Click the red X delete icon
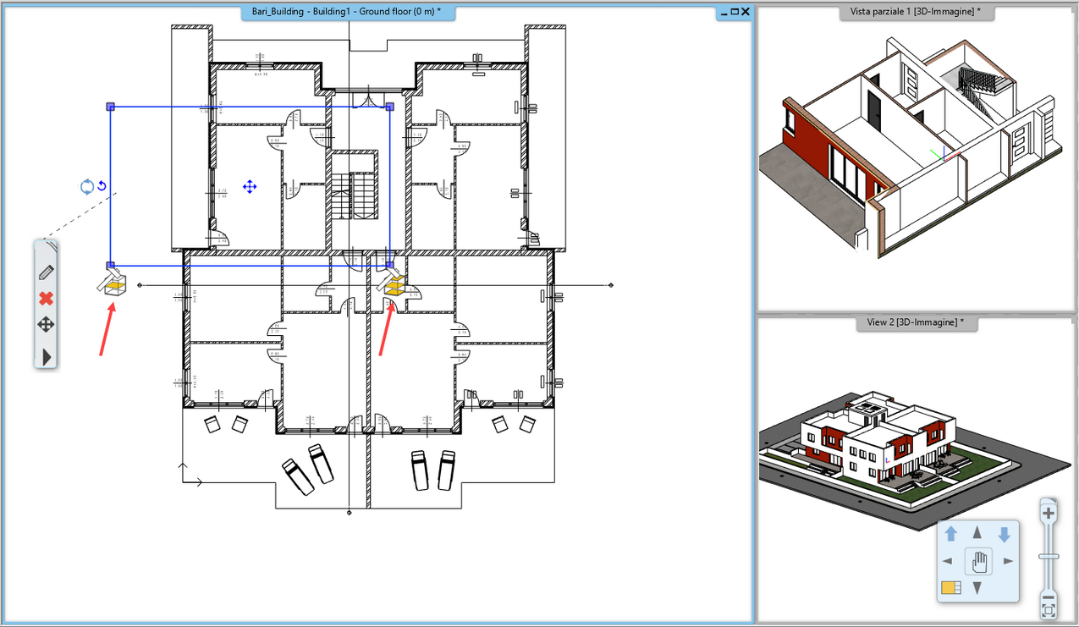The height and width of the screenshot is (627, 1079). (x=46, y=299)
